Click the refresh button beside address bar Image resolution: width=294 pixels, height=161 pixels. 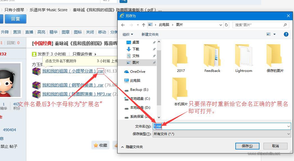pyautogui.click(x=227, y=25)
